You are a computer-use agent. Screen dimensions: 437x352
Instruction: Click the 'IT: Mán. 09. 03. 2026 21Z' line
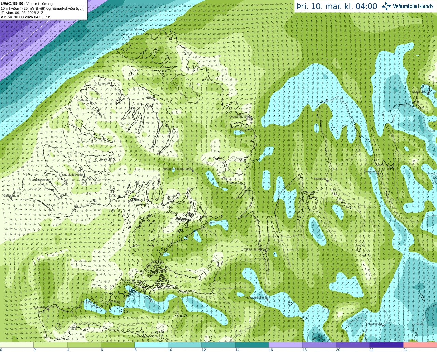(22, 13)
